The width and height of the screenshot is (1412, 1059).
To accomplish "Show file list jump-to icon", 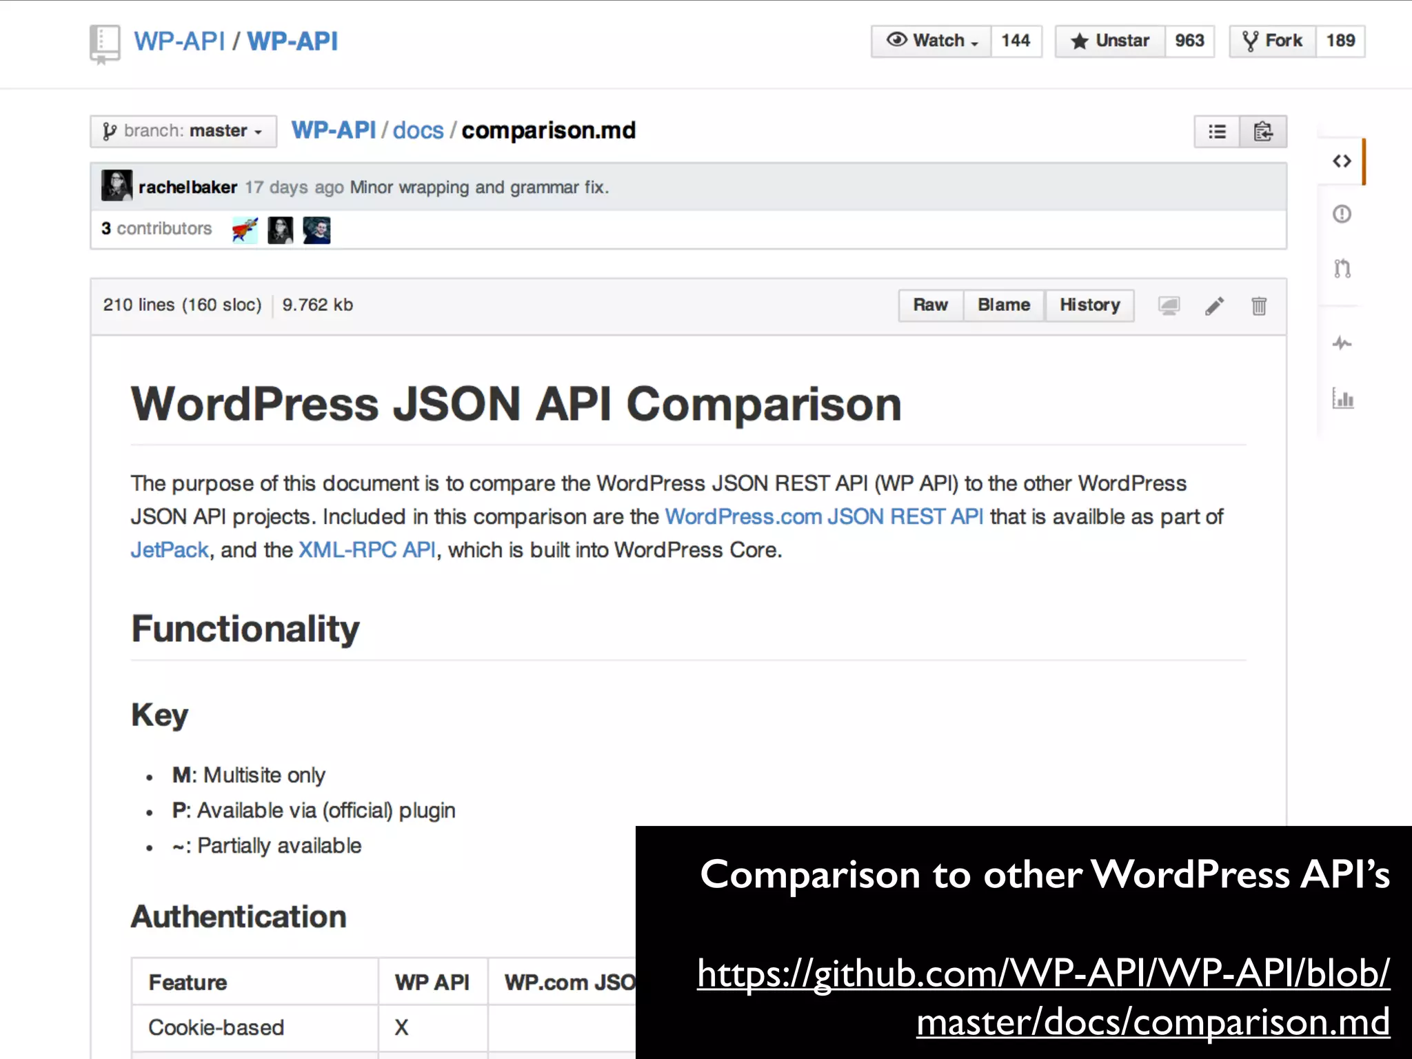I will 1218,132.
